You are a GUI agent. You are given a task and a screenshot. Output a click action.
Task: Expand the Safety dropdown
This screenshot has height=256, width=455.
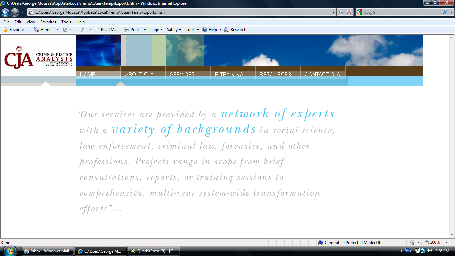click(173, 29)
